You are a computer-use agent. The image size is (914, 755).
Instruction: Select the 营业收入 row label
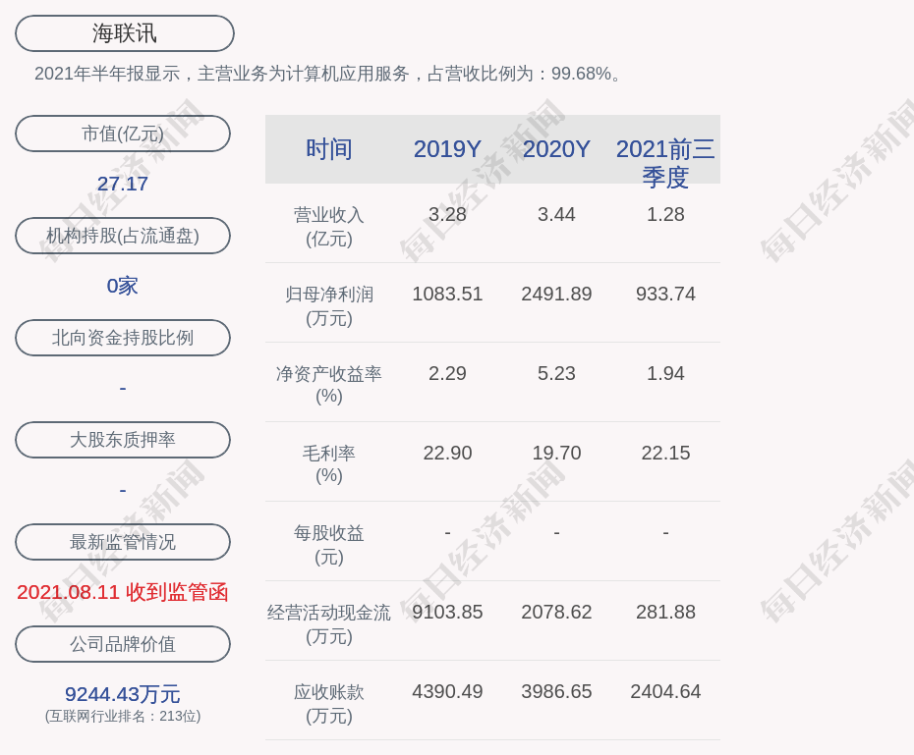(329, 226)
